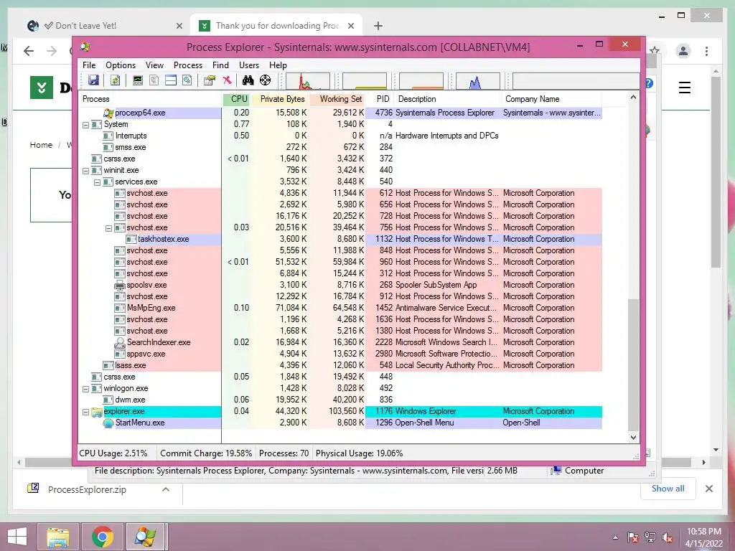Collapse the explorer.exe tree node

(x=86, y=412)
